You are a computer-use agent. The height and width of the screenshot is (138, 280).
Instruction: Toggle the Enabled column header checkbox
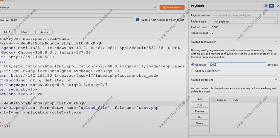point(213,100)
